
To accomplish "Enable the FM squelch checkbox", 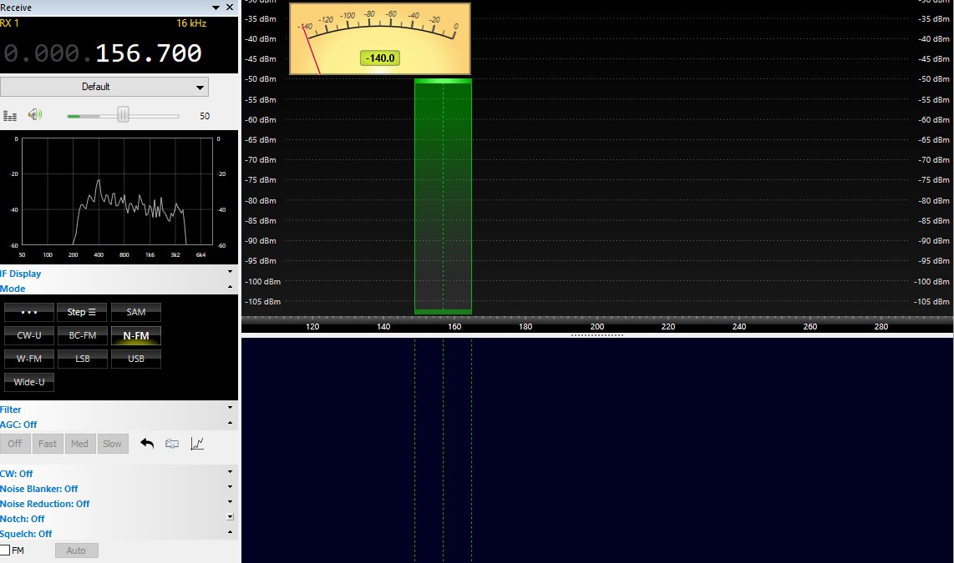I will 6,550.
